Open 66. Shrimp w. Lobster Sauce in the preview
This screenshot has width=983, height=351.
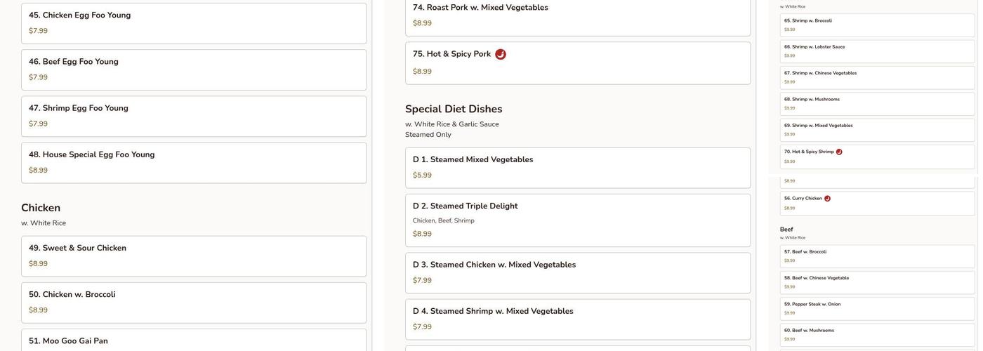pyautogui.click(x=878, y=51)
